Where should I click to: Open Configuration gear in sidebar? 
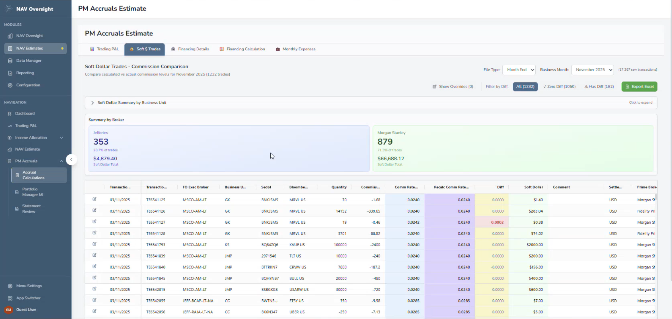pos(28,85)
